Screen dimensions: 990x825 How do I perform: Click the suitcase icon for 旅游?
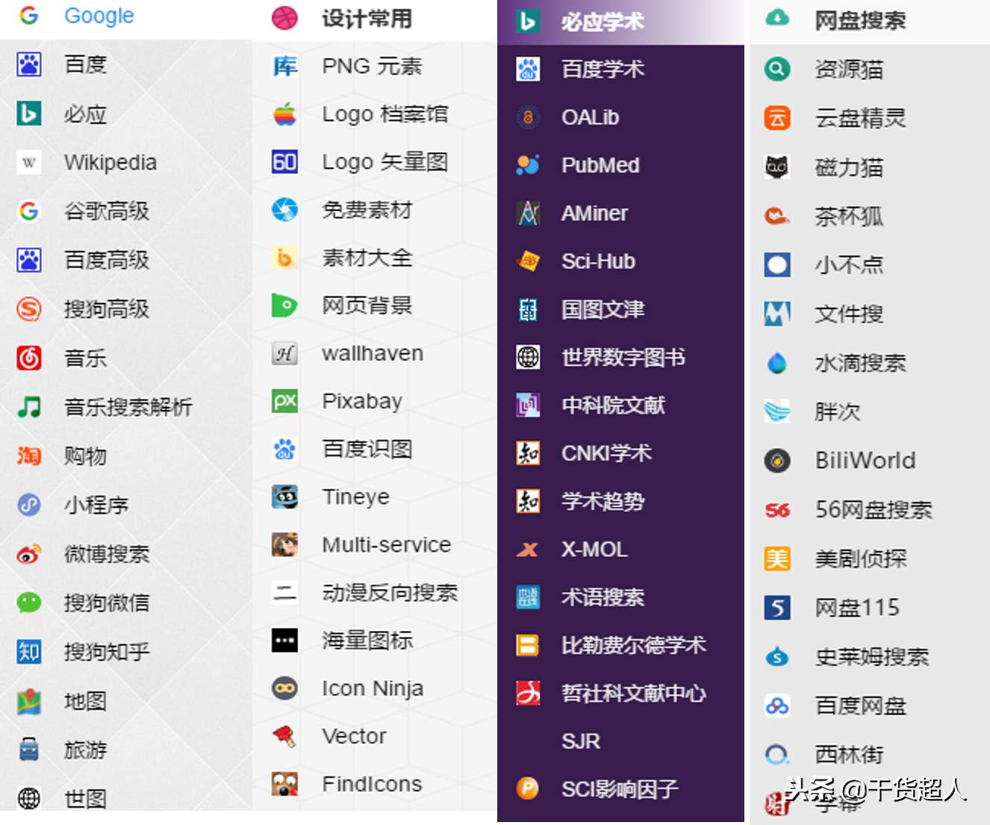pyautogui.click(x=29, y=749)
